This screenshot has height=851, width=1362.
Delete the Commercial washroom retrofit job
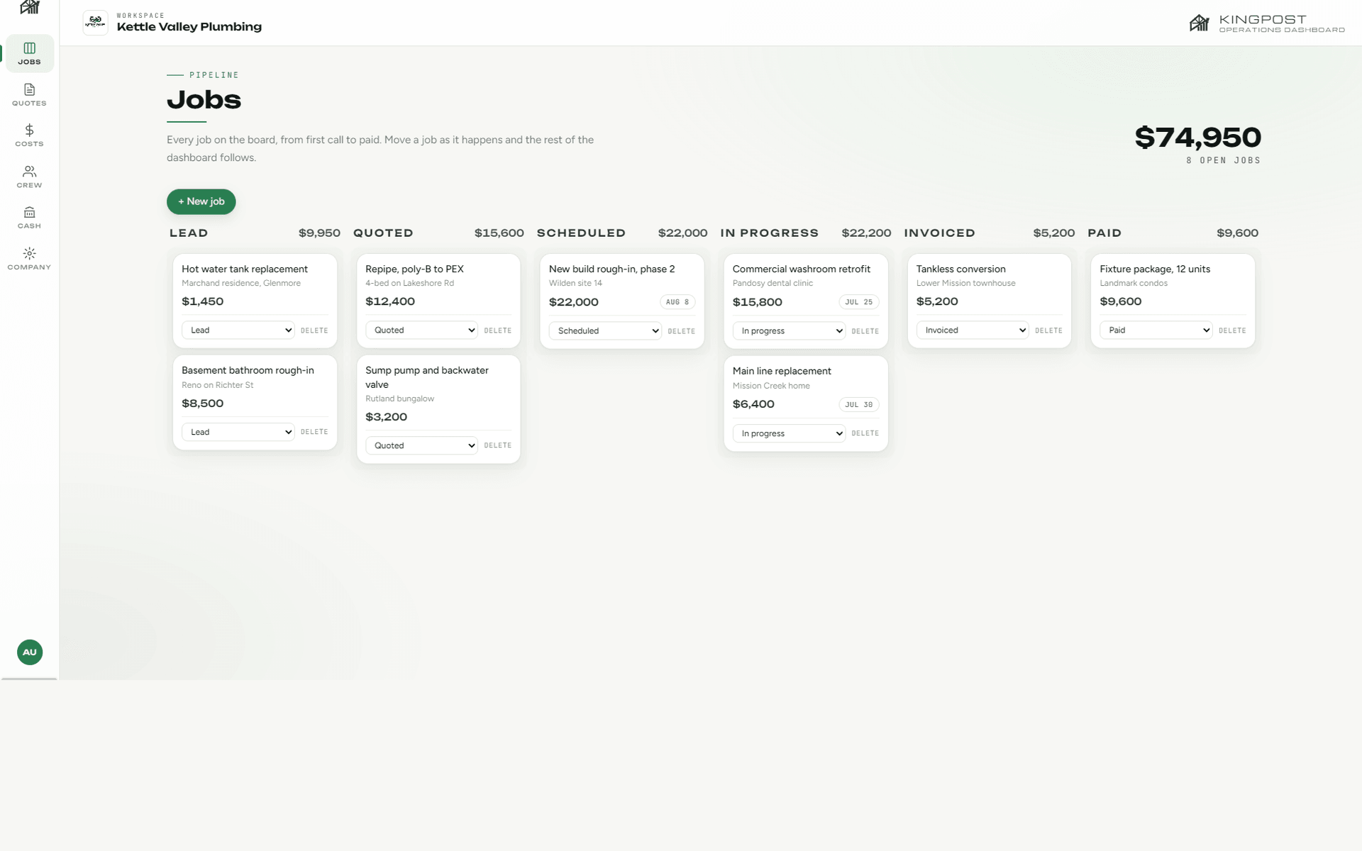pyautogui.click(x=865, y=331)
